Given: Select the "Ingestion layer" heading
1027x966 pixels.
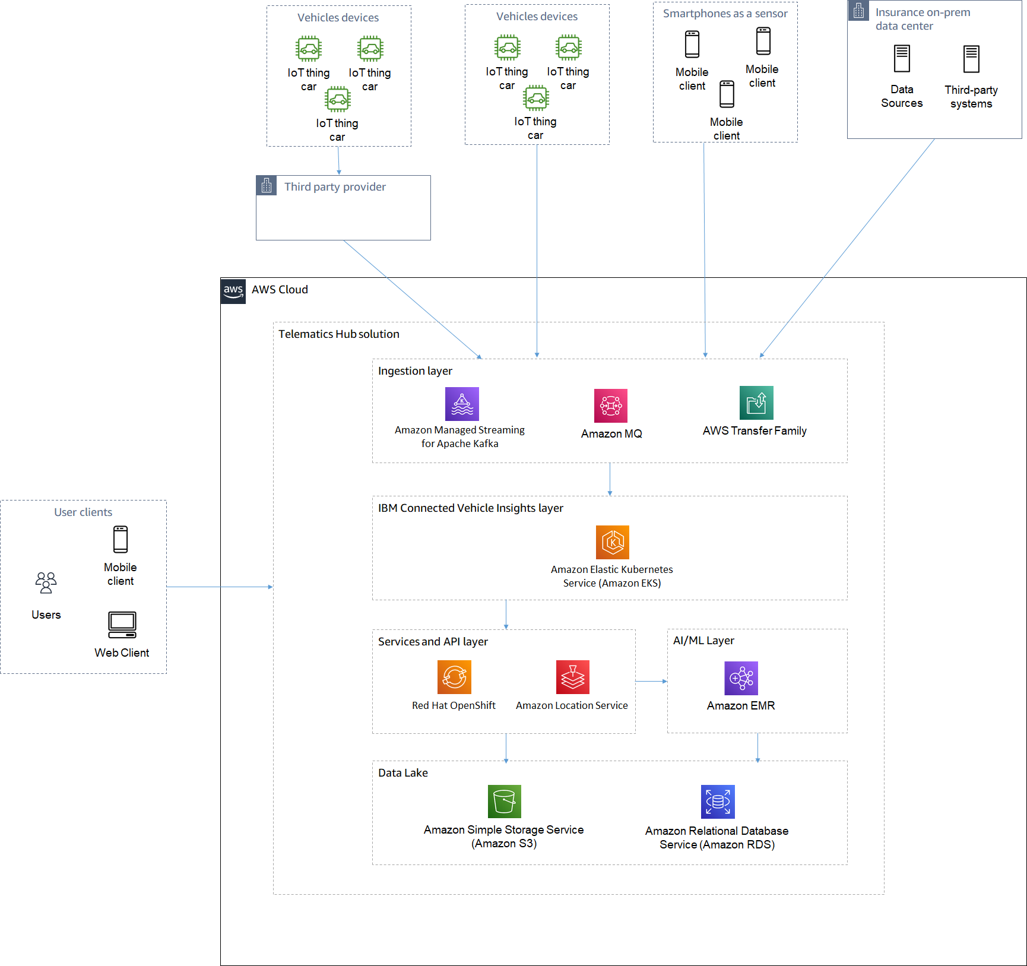Looking at the screenshot, I should [415, 371].
